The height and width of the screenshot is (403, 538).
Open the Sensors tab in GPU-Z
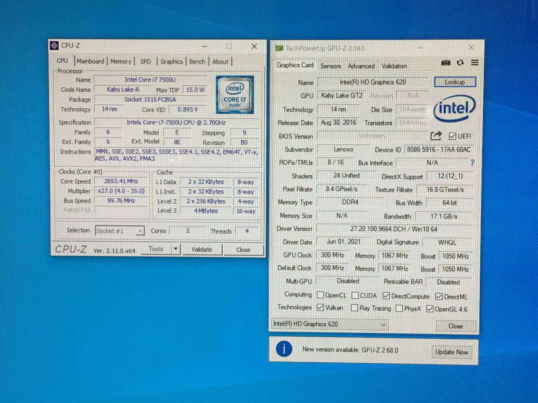tap(330, 66)
